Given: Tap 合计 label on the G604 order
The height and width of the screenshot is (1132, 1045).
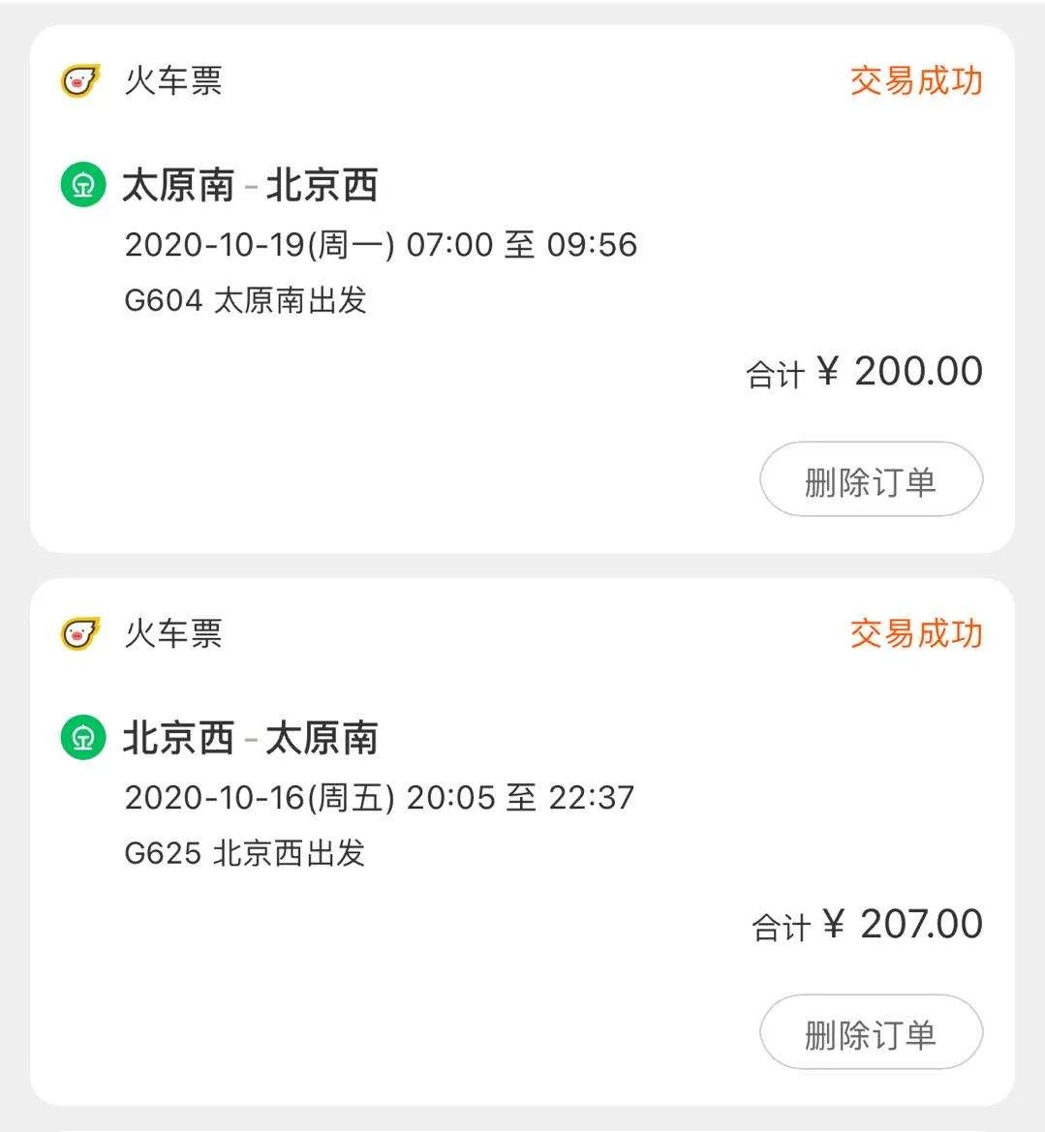Looking at the screenshot, I should 775,375.
